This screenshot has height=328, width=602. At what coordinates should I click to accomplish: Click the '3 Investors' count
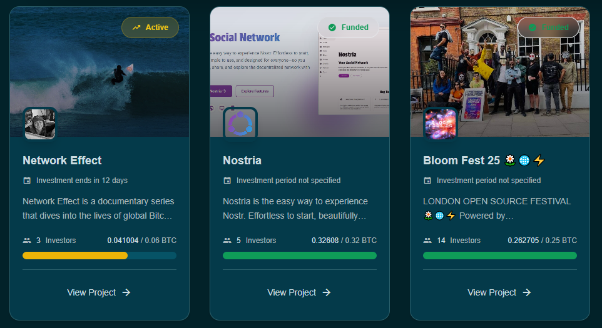pos(56,241)
